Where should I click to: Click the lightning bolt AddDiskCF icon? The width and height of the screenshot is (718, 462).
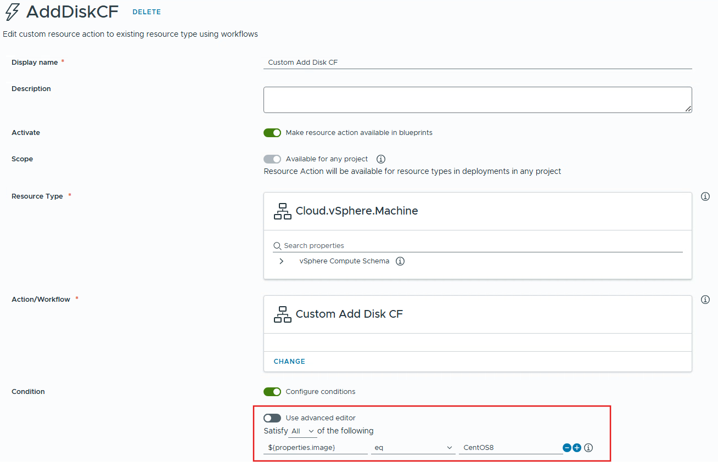[12, 12]
